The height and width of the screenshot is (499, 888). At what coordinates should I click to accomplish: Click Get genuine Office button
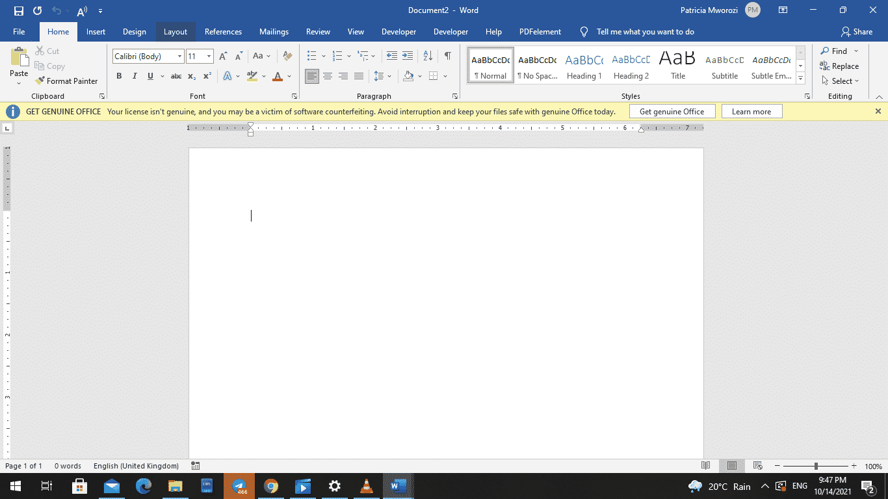[x=672, y=111]
